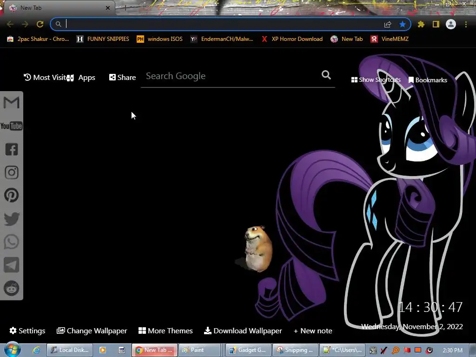This screenshot has height=357, width=476.
Task: Click the Search Google magnifier icon
Action: coord(326,75)
